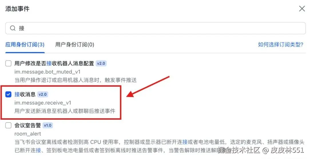Switch to the 应用身份订阅(3) tab
309x159 pixels.
point(25,44)
